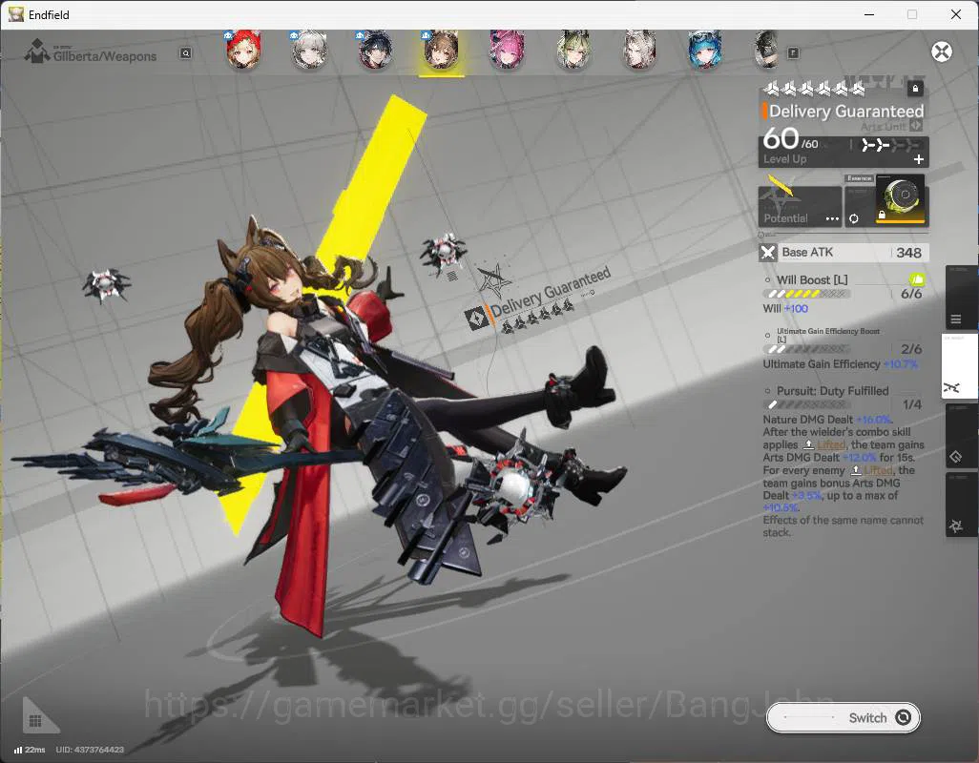
Task: Click the Q key icon beside Gilberta/Weapons
Action: pos(185,53)
